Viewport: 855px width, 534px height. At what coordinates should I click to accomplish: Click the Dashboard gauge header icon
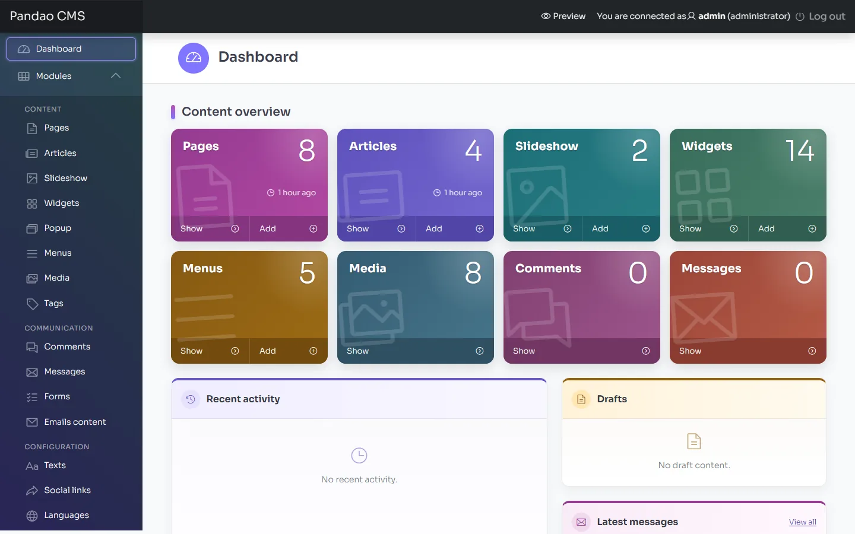194,58
